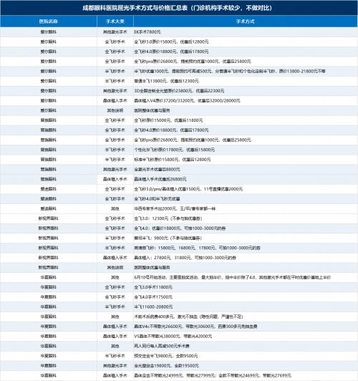Viewport: 358px width, 381px height.
Task: Click the 高清微飞秒 price cell
Action: point(246,248)
